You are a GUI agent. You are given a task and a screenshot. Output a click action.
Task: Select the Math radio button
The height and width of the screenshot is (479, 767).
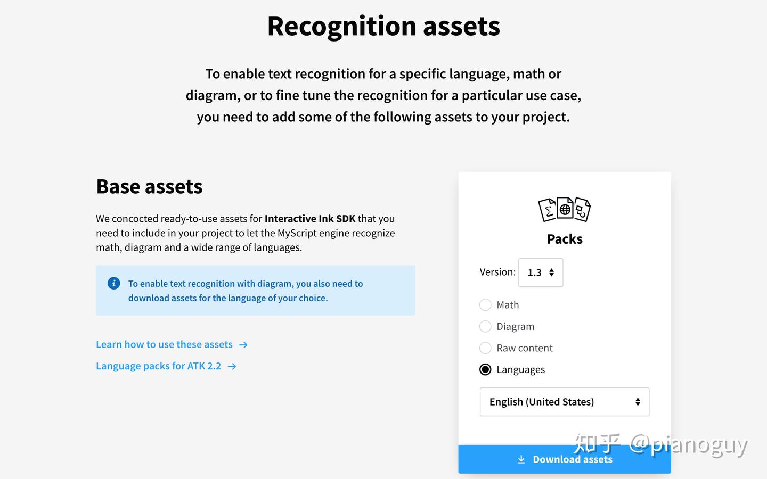[x=485, y=304]
